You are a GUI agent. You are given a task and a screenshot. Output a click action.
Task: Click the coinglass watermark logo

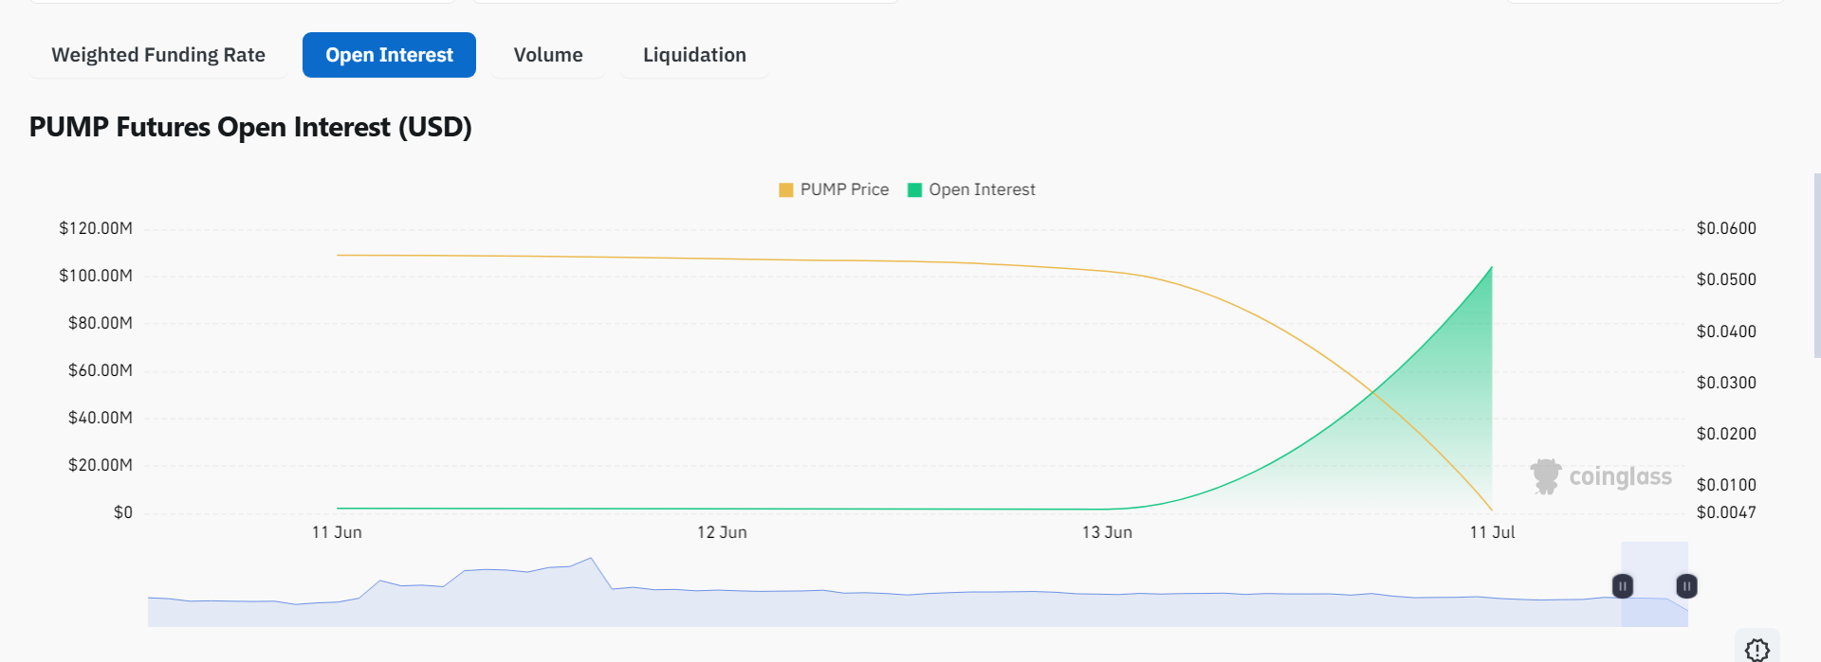[1601, 476]
